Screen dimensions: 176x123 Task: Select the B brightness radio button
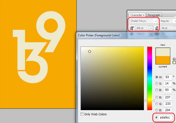[157, 90]
